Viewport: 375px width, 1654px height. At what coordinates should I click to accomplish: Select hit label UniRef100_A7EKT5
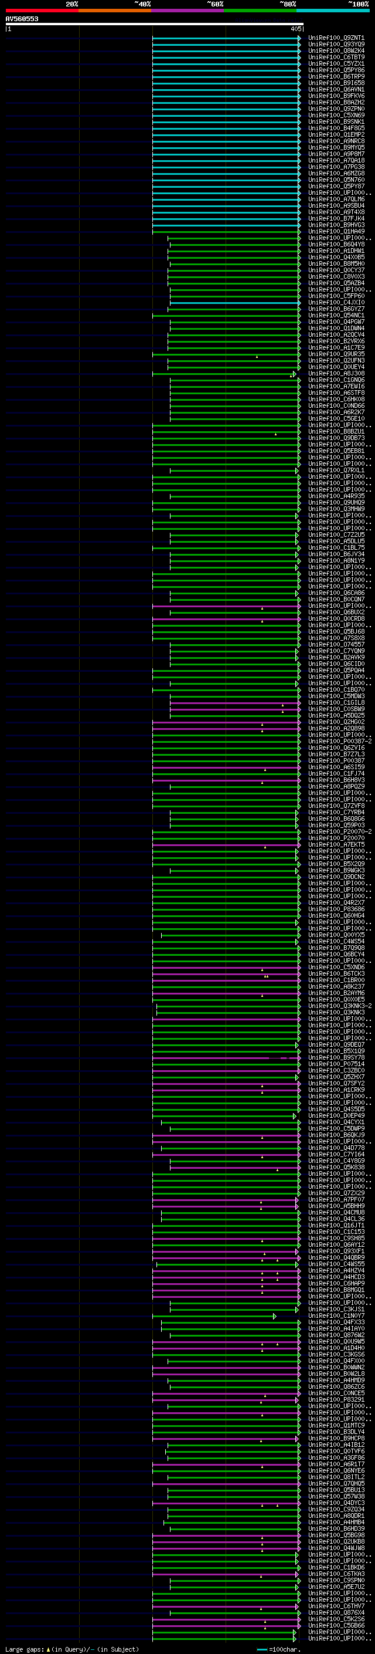(336, 845)
